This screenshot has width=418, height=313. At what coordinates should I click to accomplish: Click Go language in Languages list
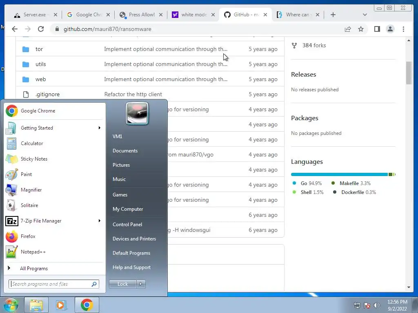pyautogui.click(x=307, y=183)
